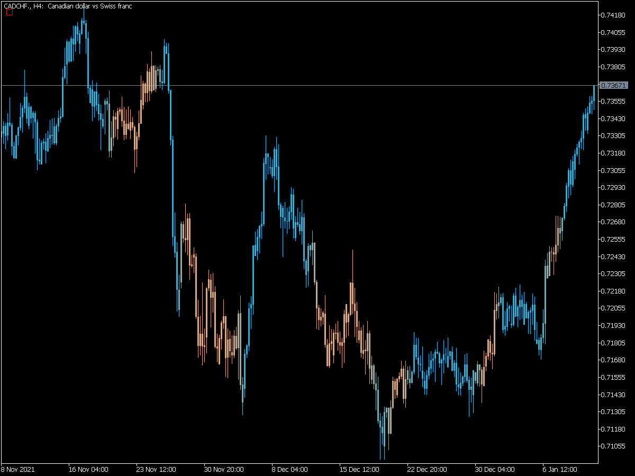This screenshot has width=635, height=476.
Task: Click the current price label 0.73671
Action: pos(614,85)
